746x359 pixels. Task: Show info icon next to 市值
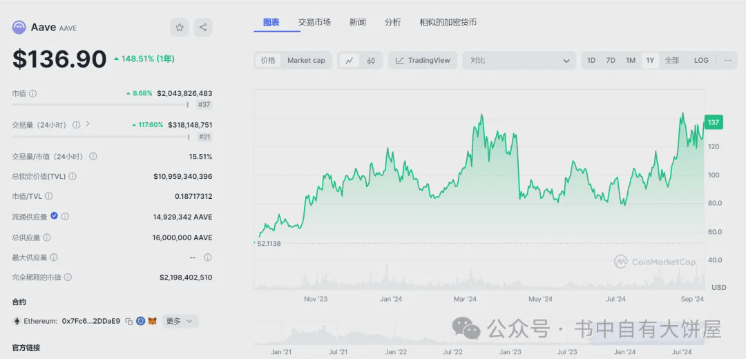pyautogui.click(x=33, y=94)
